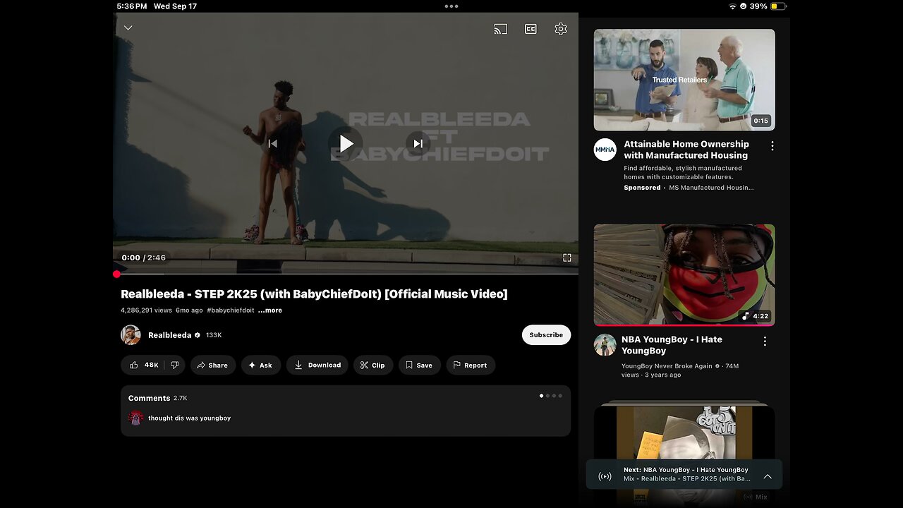Open the multitasking three-dots at the top
Image resolution: width=903 pixels, height=508 pixels.
coord(451,6)
